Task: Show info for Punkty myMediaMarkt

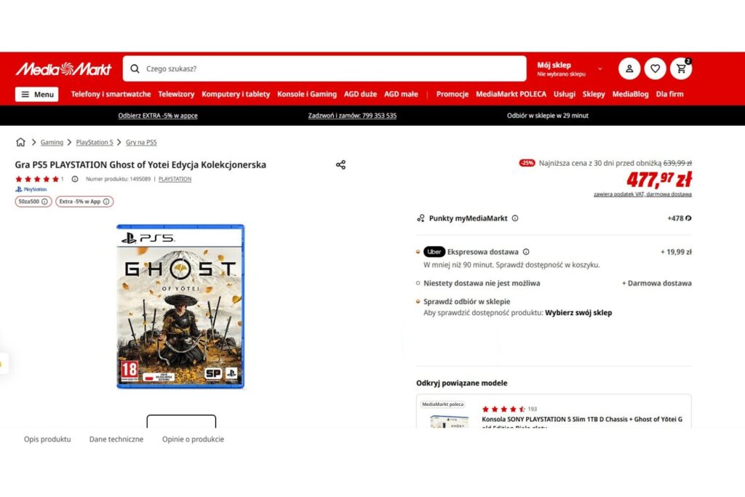Action: (515, 218)
